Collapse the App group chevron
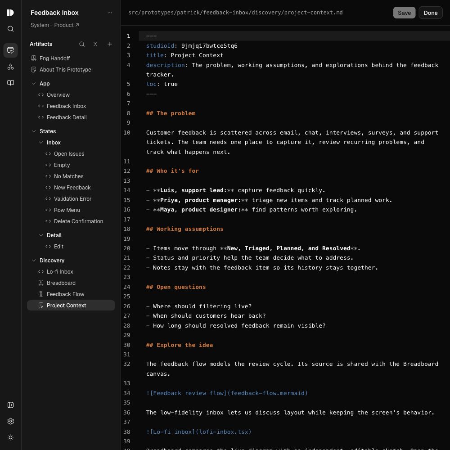Image resolution: width=450 pixels, height=450 pixels. (x=34, y=84)
